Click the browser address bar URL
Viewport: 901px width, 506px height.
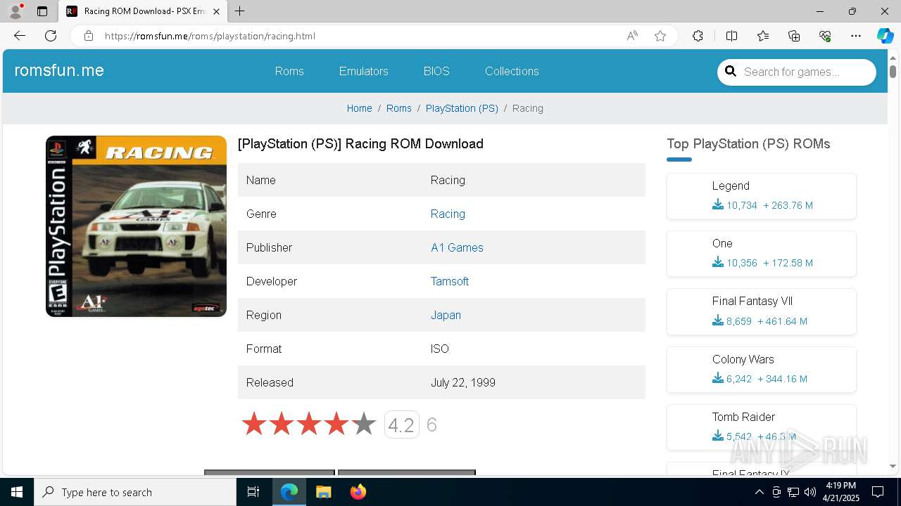[x=210, y=36]
